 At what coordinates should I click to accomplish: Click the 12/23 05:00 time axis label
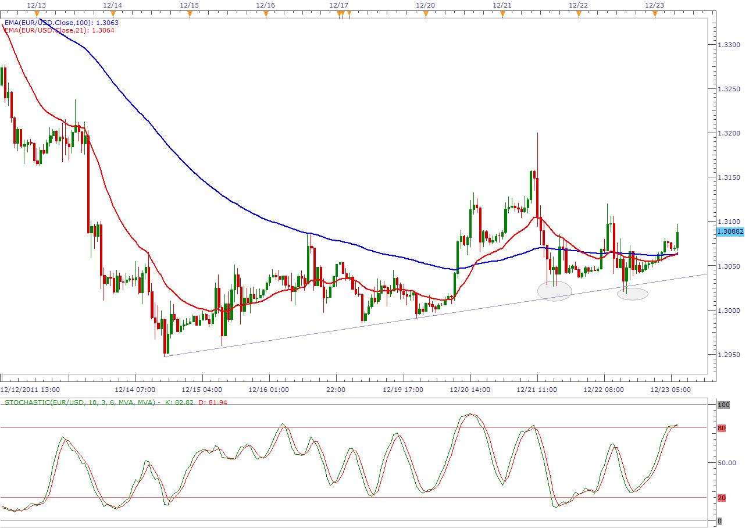pos(670,390)
